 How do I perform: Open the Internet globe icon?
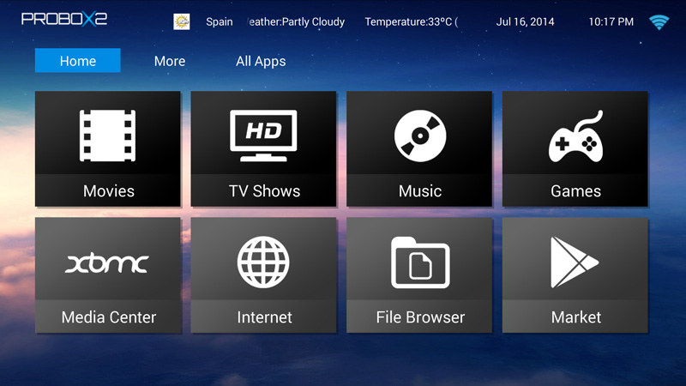click(263, 262)
